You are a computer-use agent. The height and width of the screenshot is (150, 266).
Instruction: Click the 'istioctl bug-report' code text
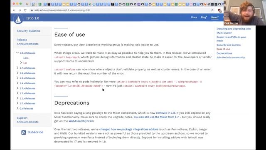(66, 57)
